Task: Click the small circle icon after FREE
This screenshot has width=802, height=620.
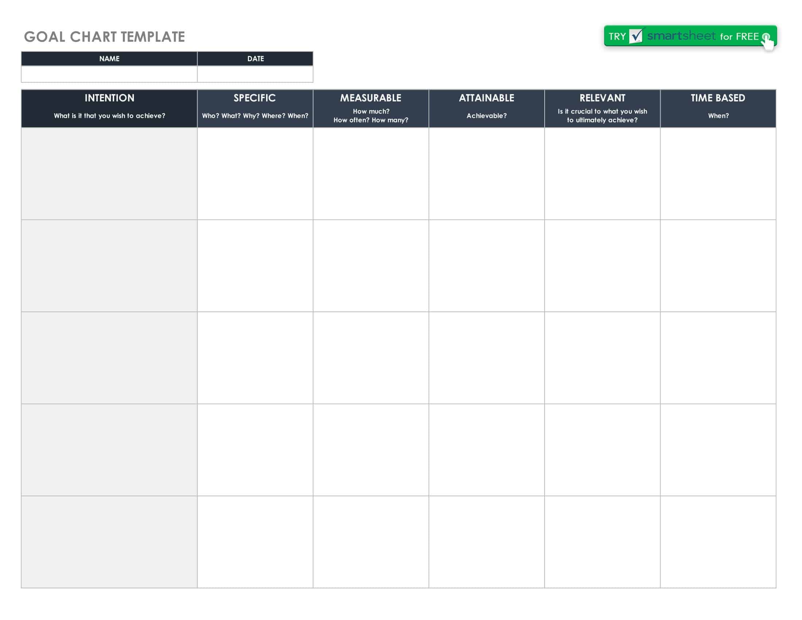Action: (x=766, y=37)
